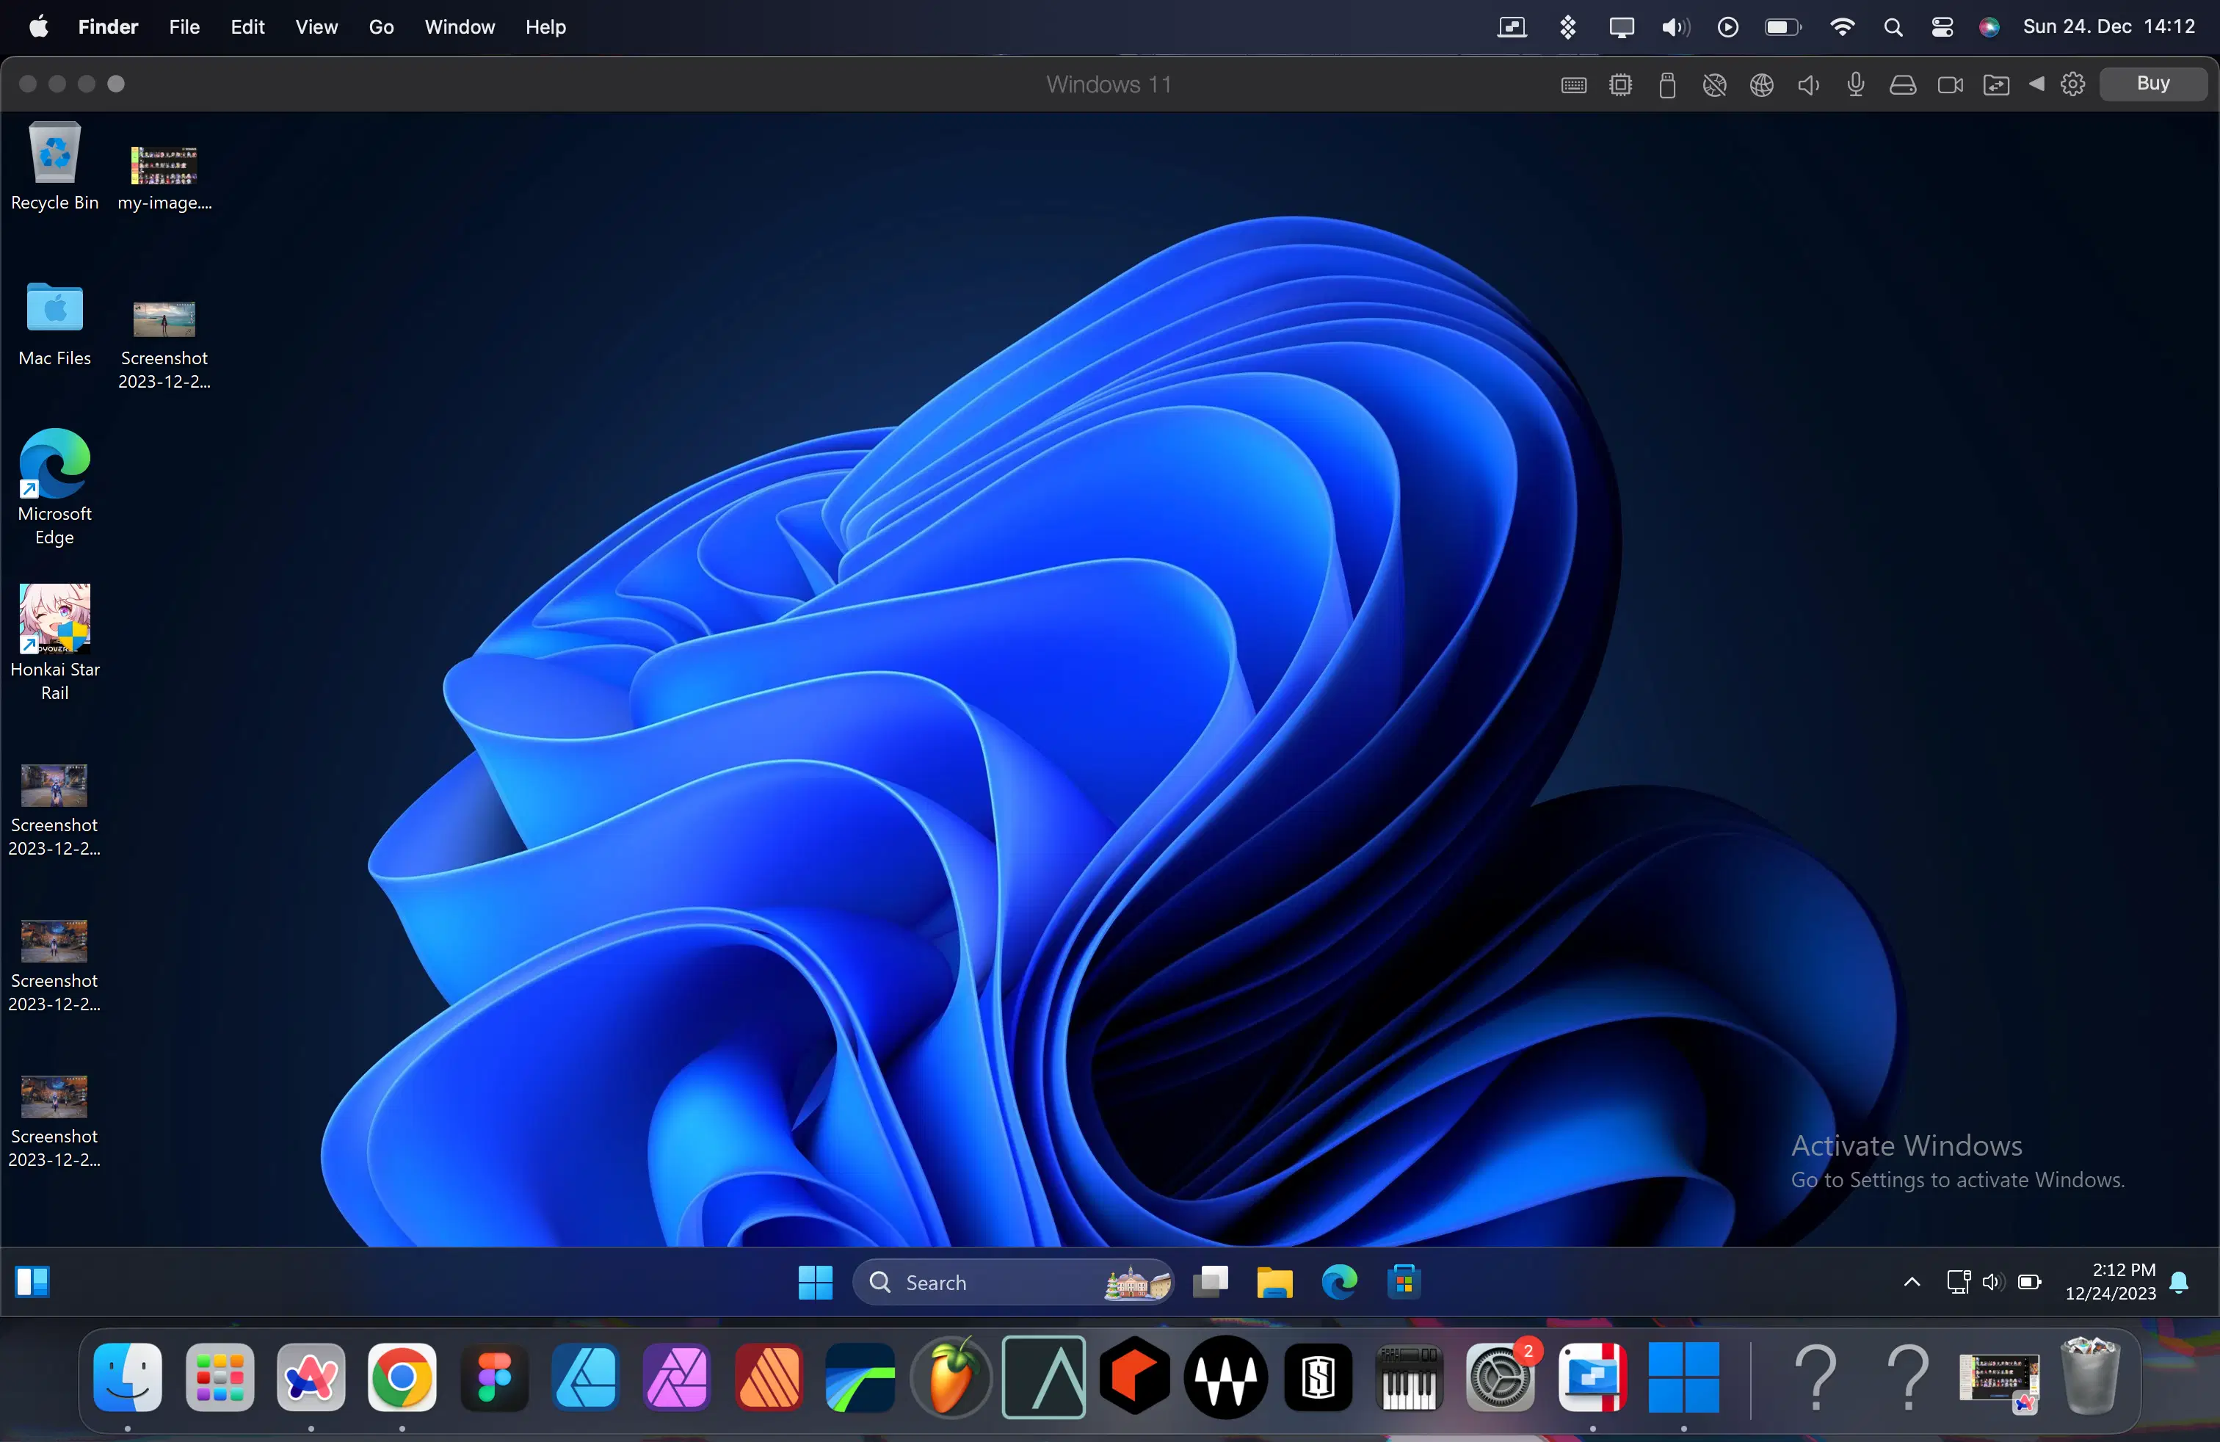Open the piano keyboard app in the Dock
Viewport: 2220px width, 1442px height.
(x=1410, y=1377)
